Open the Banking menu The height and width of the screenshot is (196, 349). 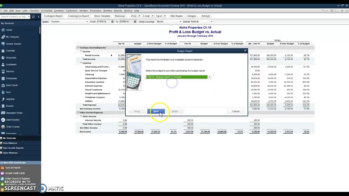107,11
